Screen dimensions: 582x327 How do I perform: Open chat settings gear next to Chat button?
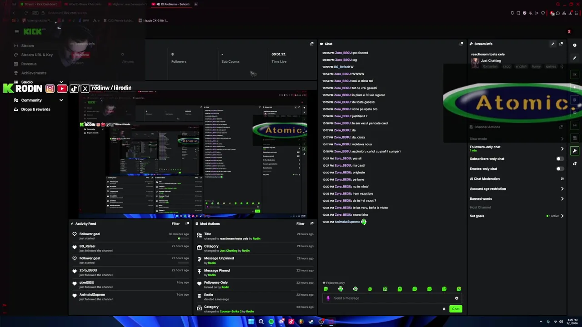click(444, 309)
